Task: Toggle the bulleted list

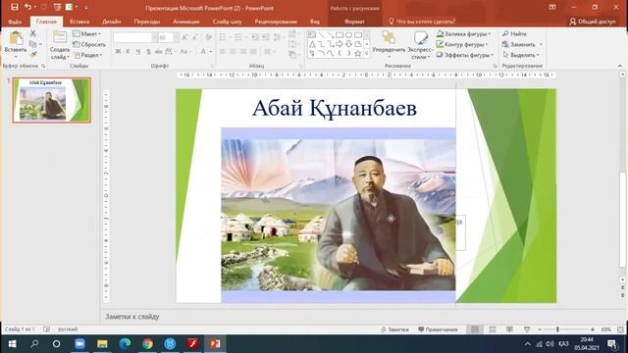Action: (x=223, y=37)
